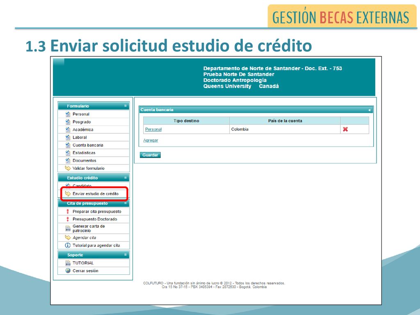
Task: Select Generar carta de patrocinio
Action: click(x=89, y=228)
